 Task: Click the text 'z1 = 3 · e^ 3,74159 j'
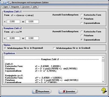coord(46,71)
